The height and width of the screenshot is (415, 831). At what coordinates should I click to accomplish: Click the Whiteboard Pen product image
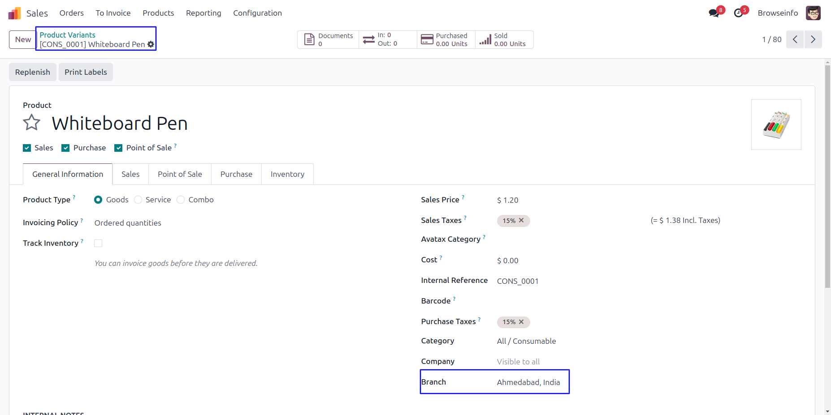pos(776,125)
